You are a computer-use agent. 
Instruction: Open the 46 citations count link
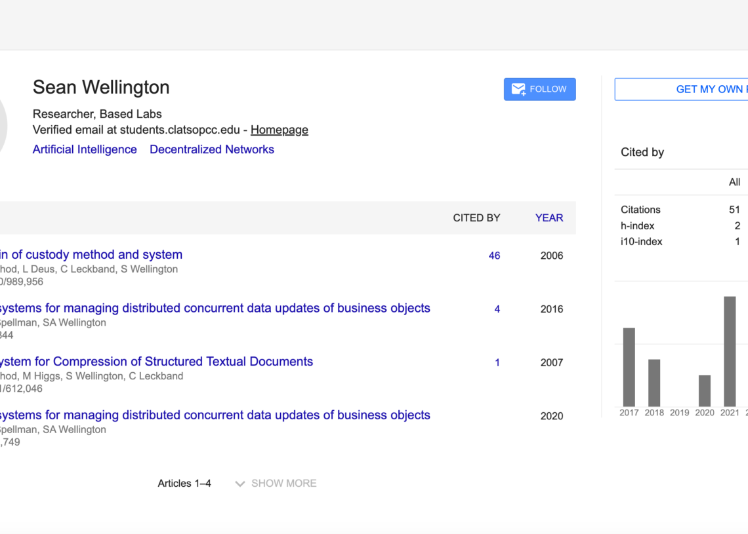click(x=494, y=256)
